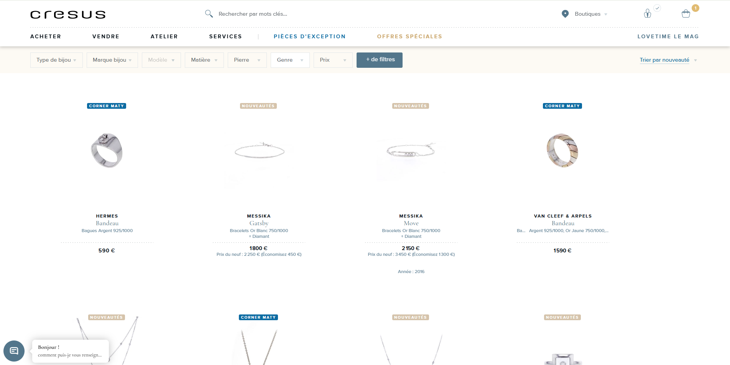This screenshot has width=730, height=365.
Task: Open the shopping basket icon
Action: pyautogui.click(x=686, y=14)
